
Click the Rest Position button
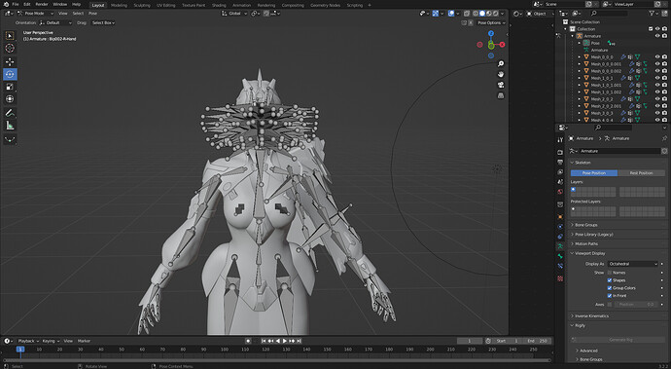(x=641, y=173)
